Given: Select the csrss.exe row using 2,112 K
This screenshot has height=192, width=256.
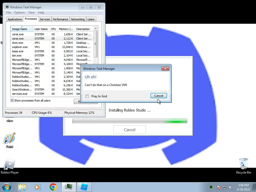Looking at the screenshot, I should pyautogui.click(x=52, y=38).
